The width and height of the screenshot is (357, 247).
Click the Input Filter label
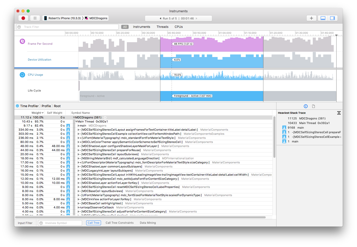[x=25, y=223]
